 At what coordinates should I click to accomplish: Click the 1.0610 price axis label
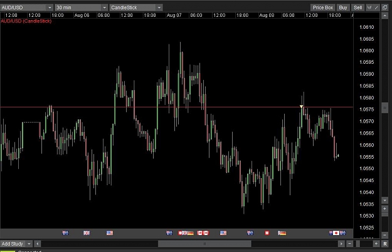tap(366, 27)
